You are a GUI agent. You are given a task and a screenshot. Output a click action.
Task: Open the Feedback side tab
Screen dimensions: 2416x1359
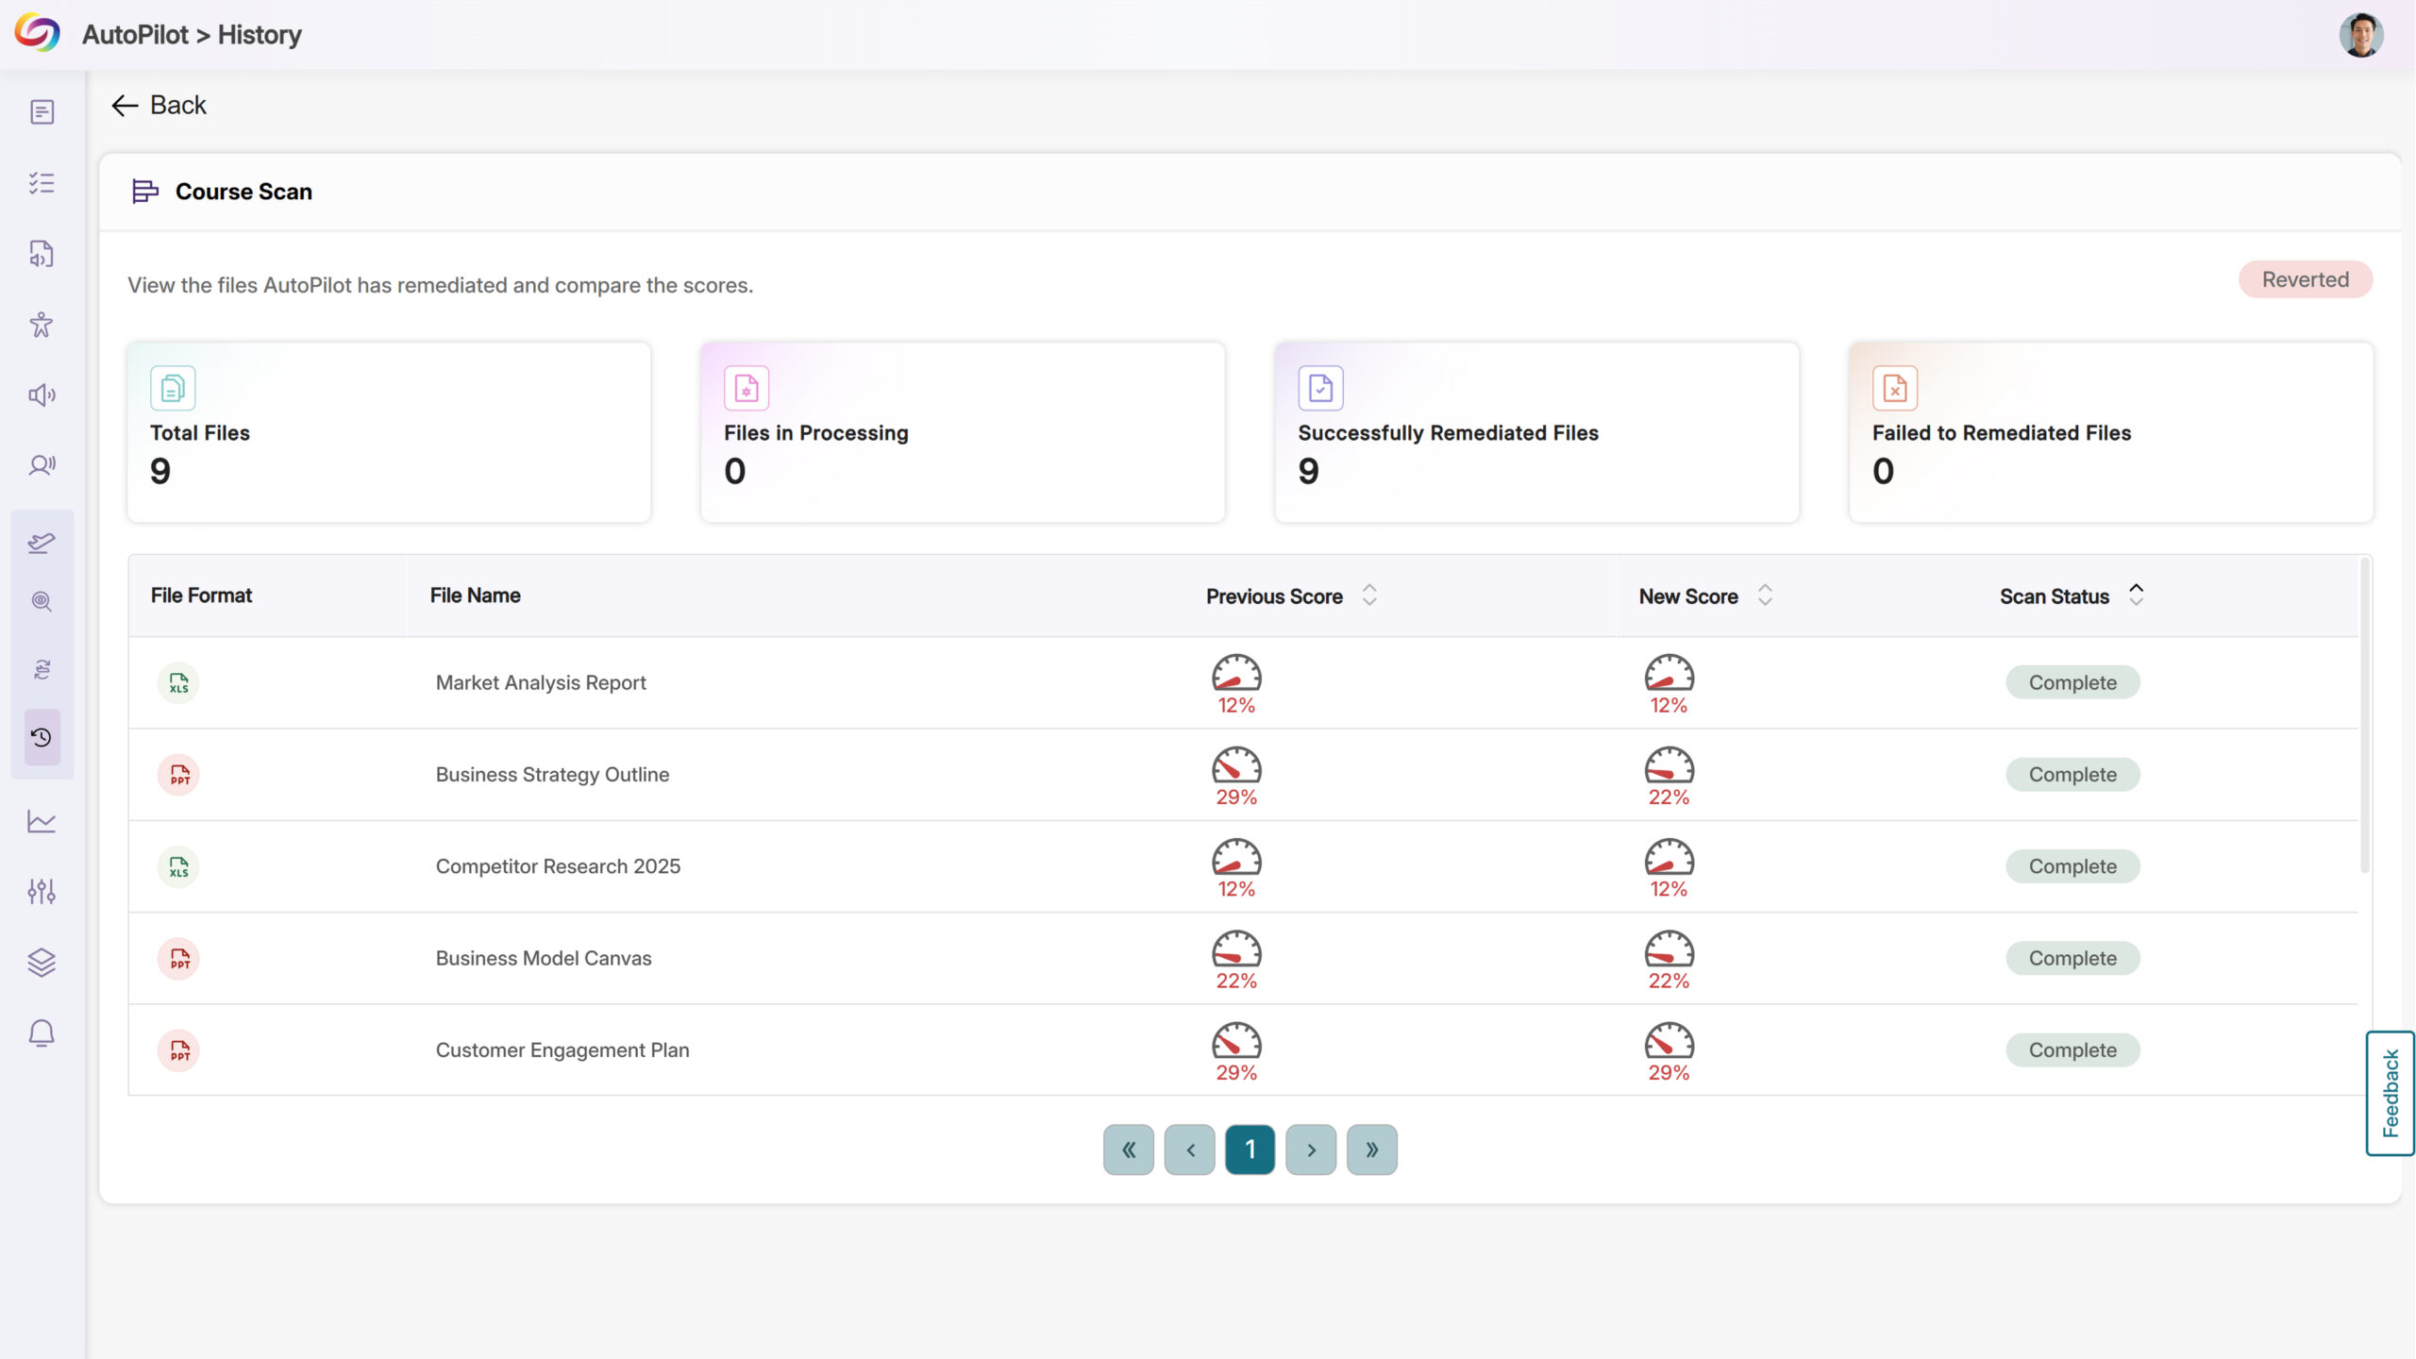coord(2390,1093)
